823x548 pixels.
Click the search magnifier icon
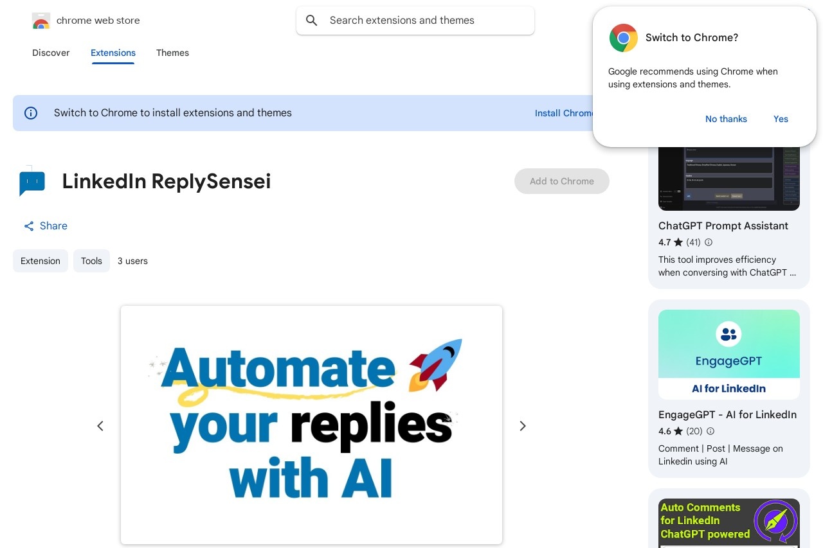point(312,21)
